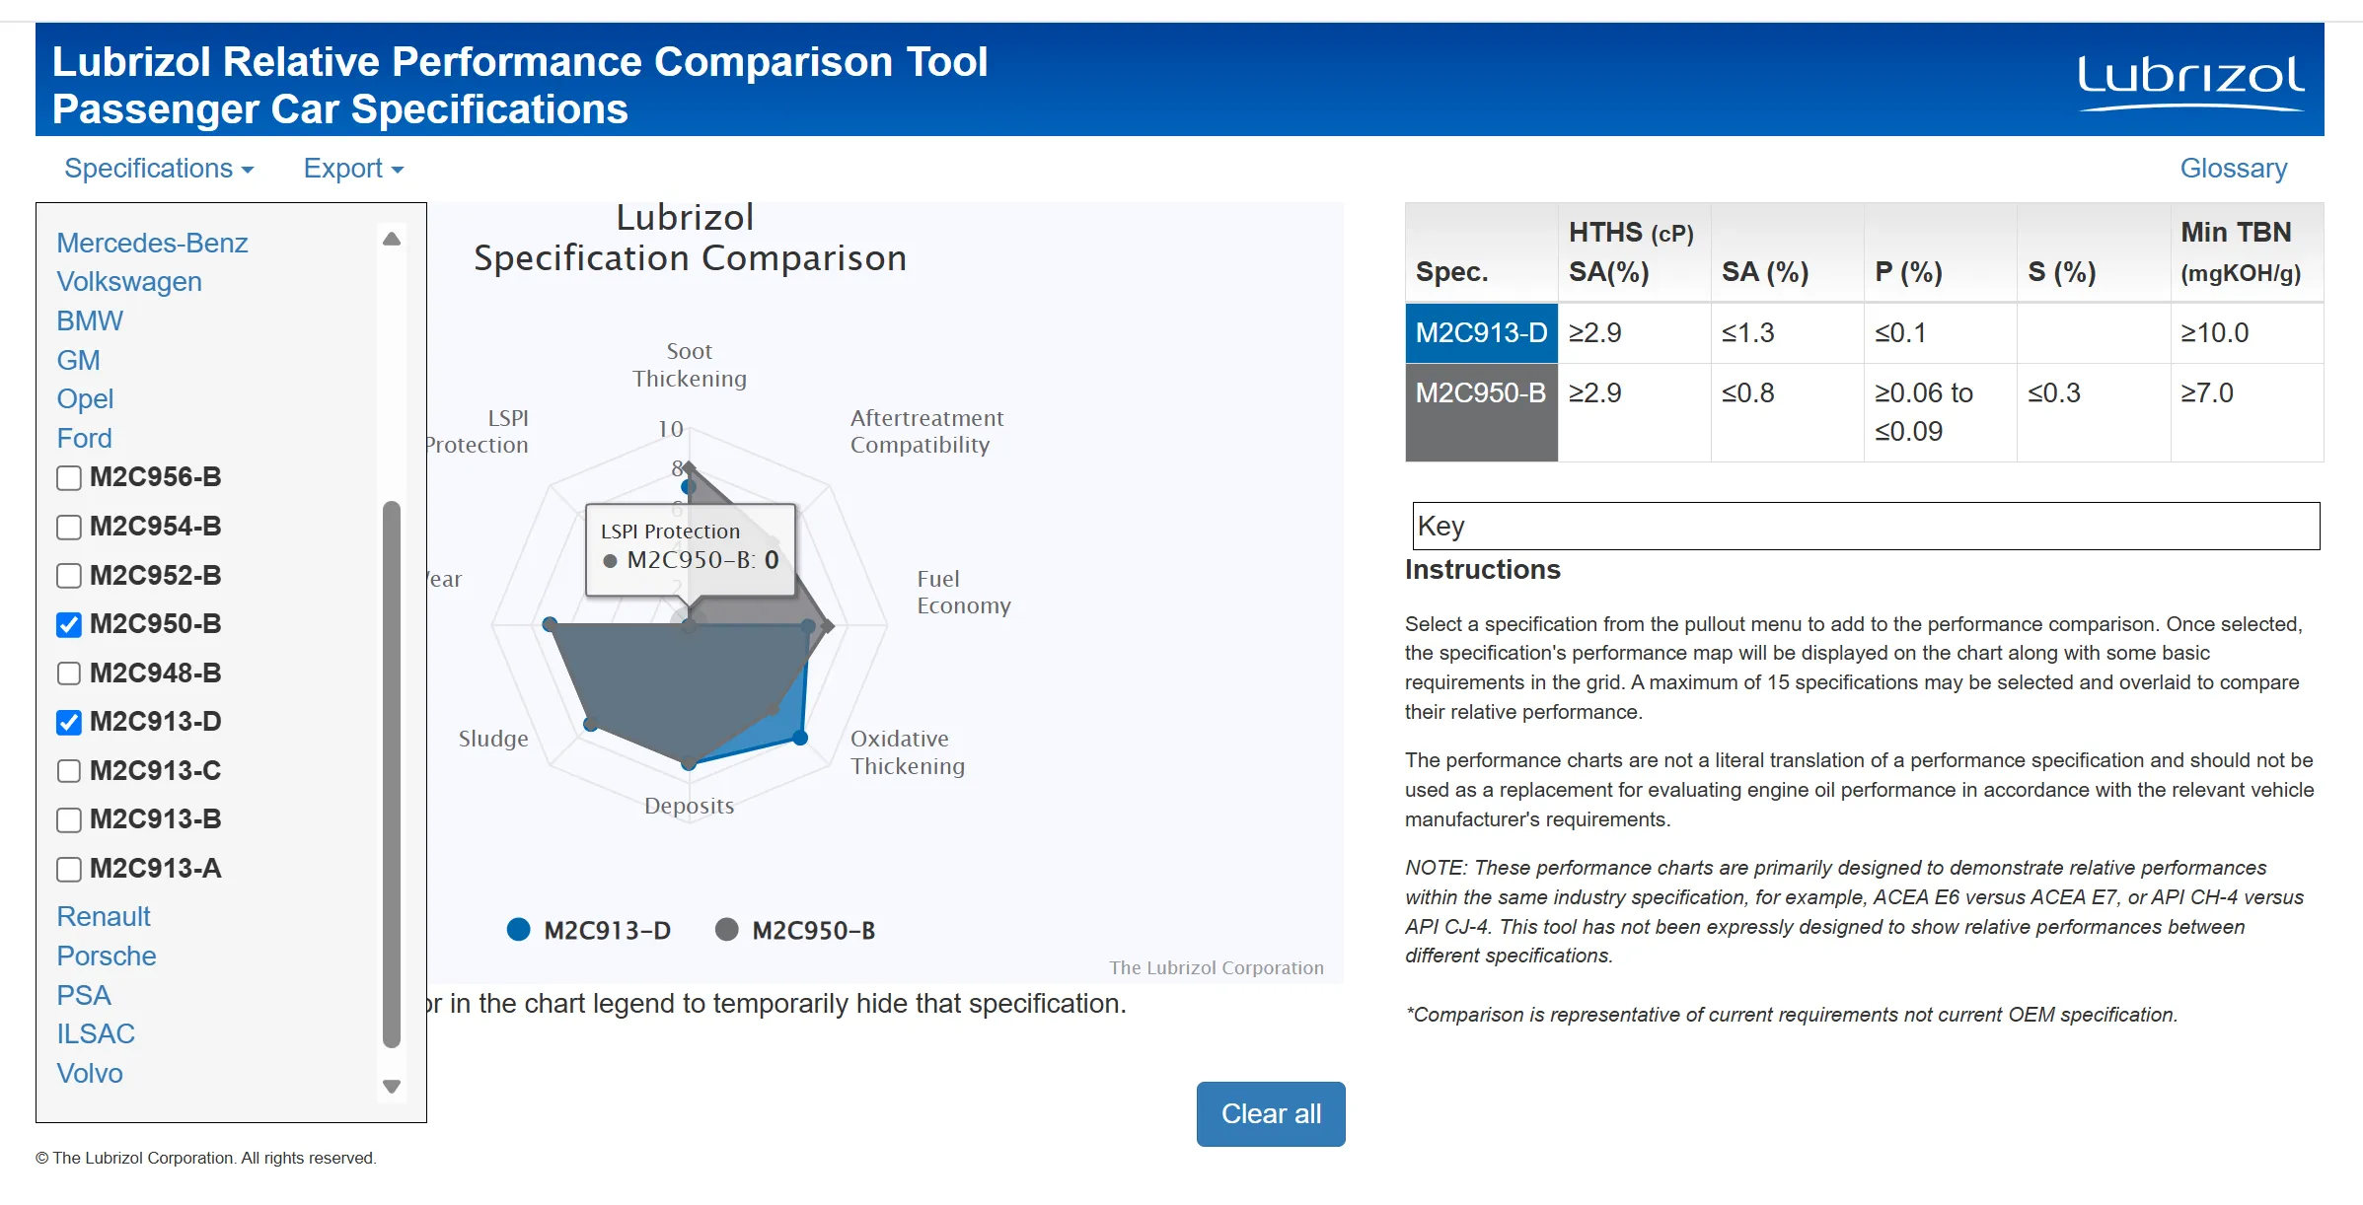
Task: Expand the Mercedes-Benz specification group
Action: click(x=152, y=243)
